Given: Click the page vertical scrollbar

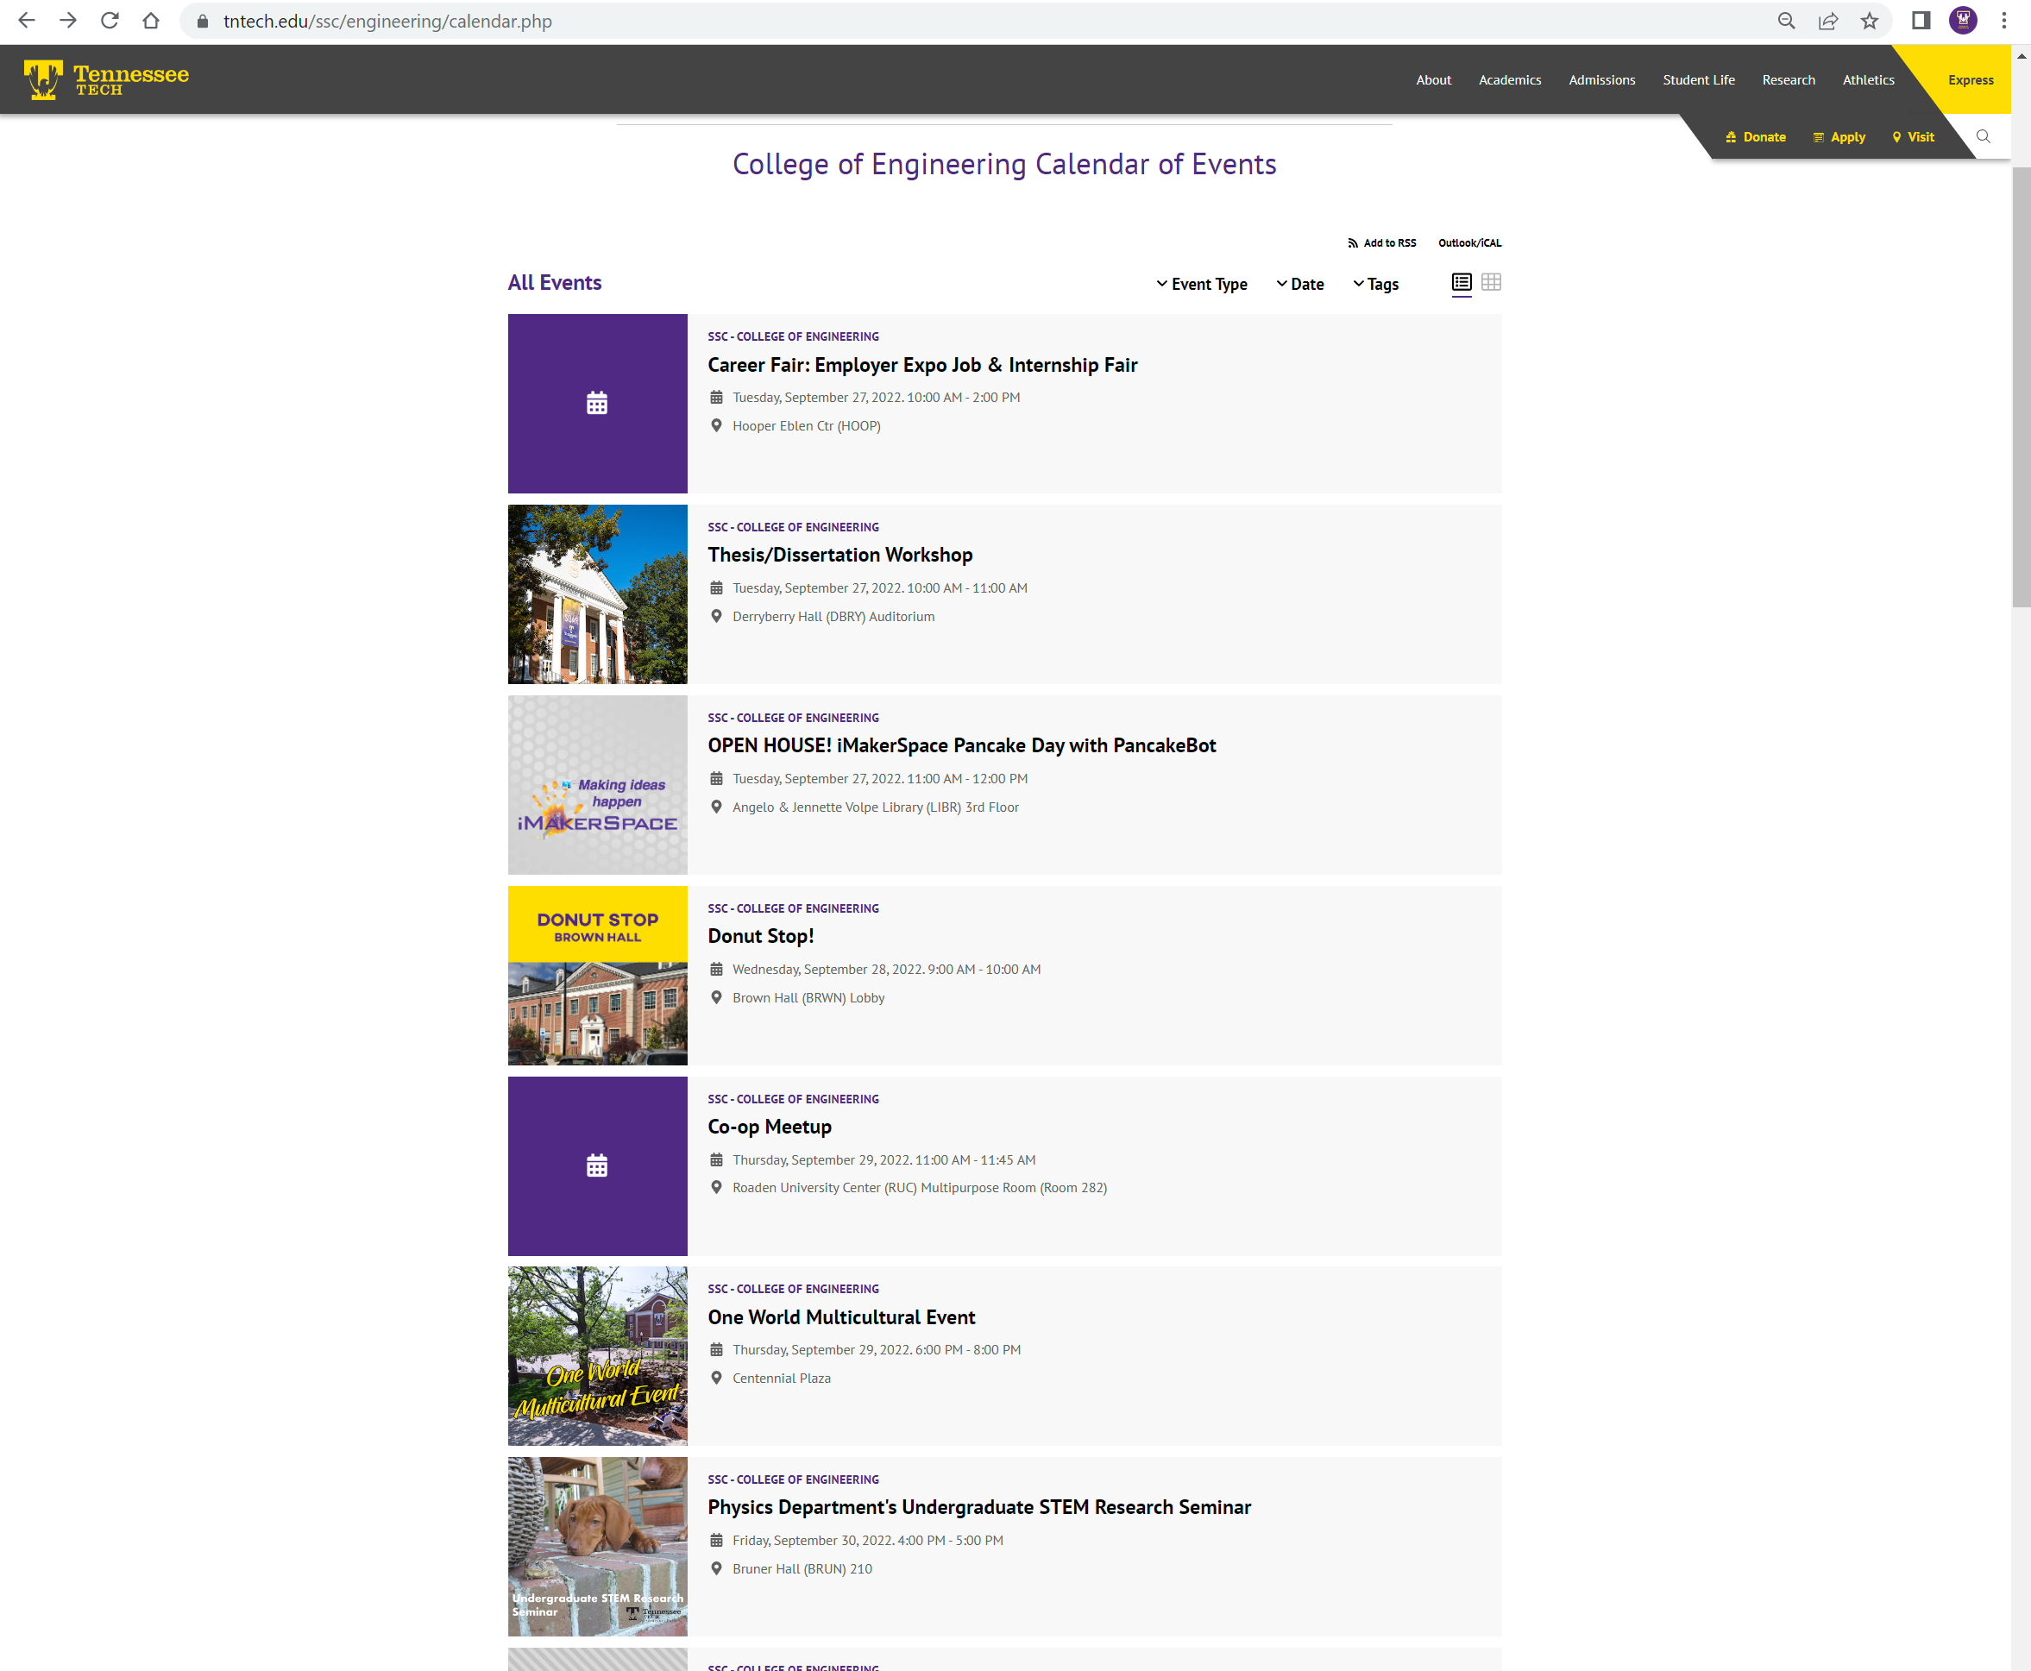Looking at the screenshot, I should tap(2021, 385).
